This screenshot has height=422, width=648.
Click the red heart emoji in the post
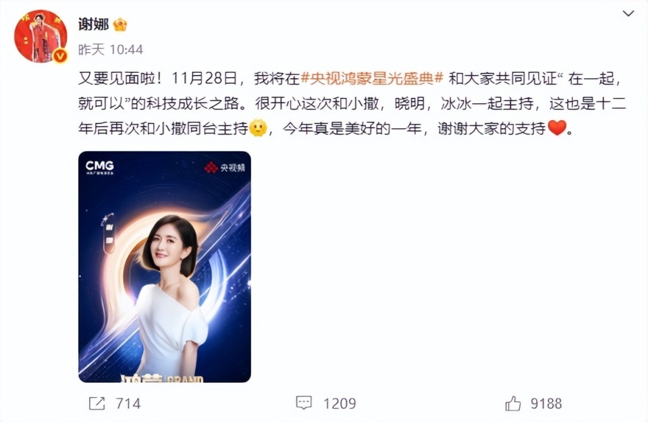(557, 128)
